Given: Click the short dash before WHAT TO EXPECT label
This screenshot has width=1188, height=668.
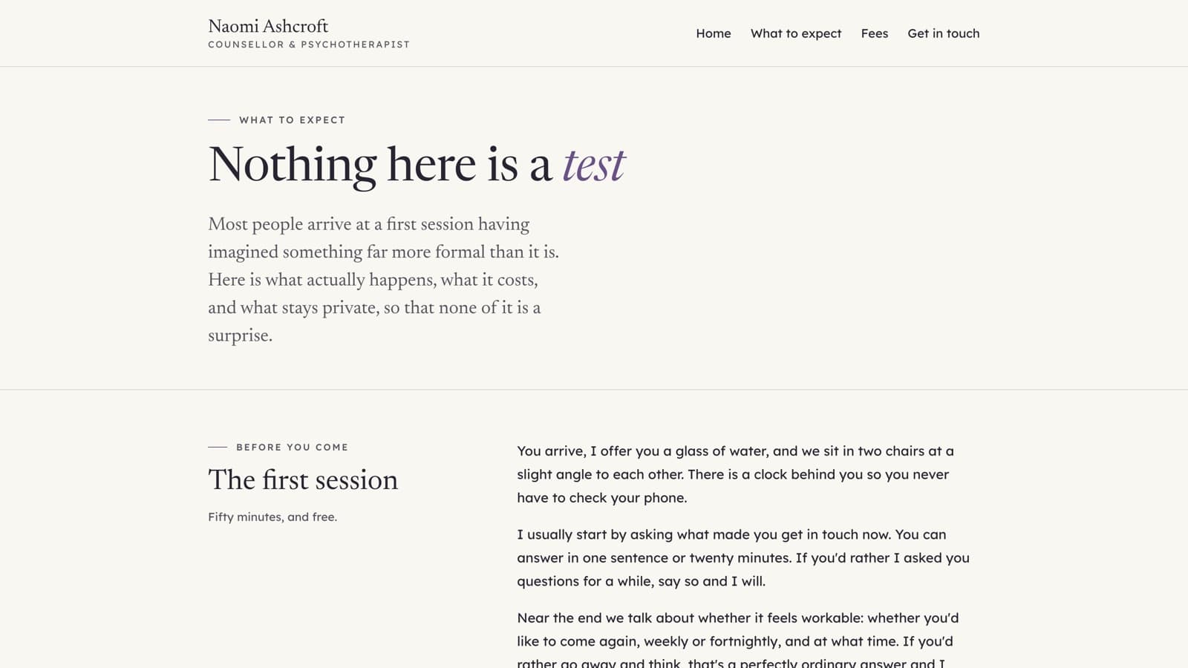Looking at the screenshot, I should point(219,119).
